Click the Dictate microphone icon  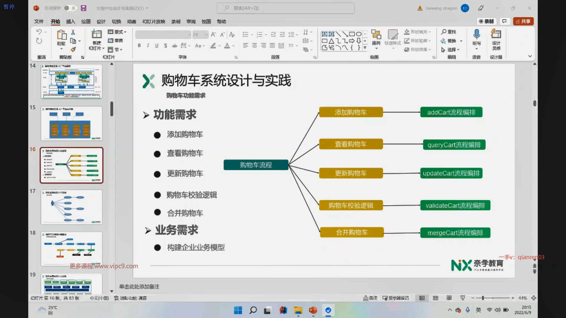pos(476,34)
